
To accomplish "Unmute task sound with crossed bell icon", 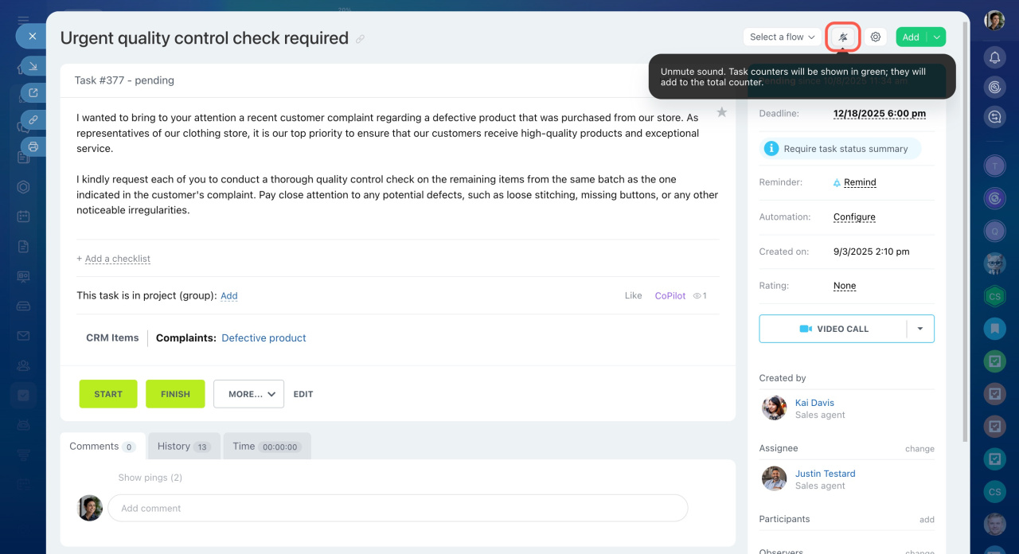I will (x=843, y=37).
